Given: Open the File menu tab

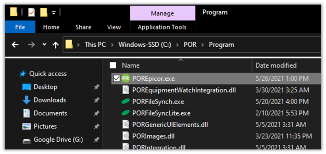Looking at the screenshot, I should pos(20,27).
